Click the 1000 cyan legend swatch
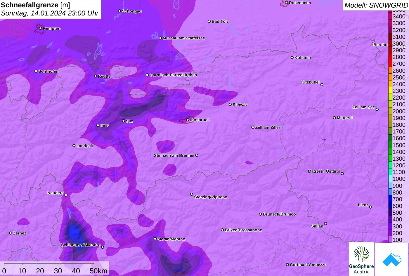The height and width of the screenshot is (276, 409). [390, 179]
